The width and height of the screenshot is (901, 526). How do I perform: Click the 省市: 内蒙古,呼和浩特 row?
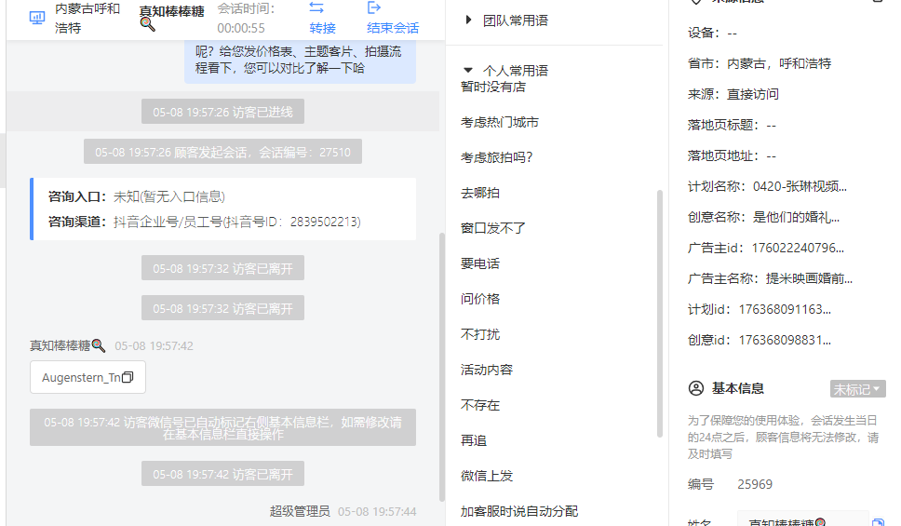[x=760, y=63]
